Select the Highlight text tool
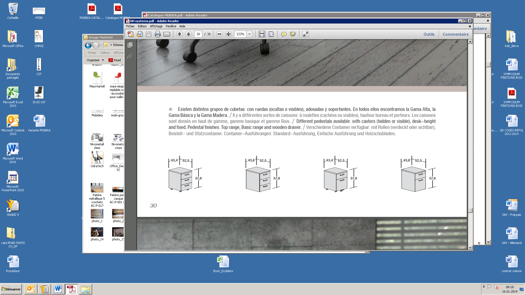The image size is (525, 295). click(x=293, y=34)
